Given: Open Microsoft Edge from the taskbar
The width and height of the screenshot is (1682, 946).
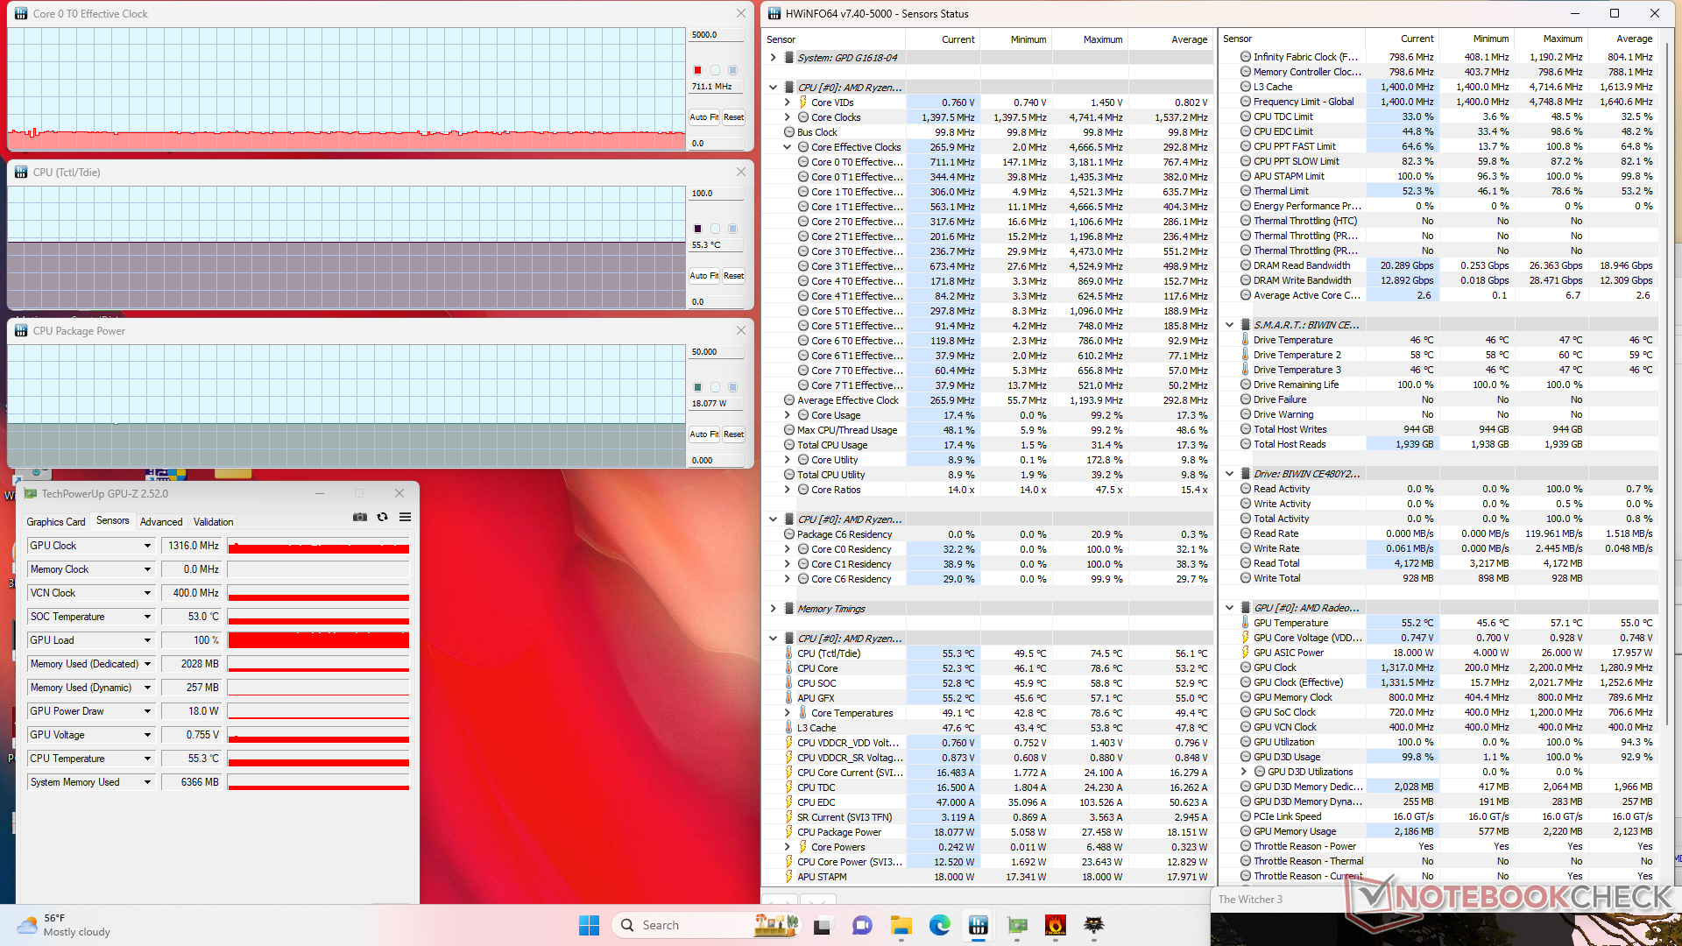Looking at the screenshot, I should 940,925.
